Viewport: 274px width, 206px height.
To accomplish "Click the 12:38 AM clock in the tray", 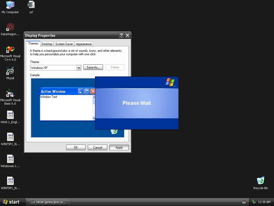I will coord(264,202).
